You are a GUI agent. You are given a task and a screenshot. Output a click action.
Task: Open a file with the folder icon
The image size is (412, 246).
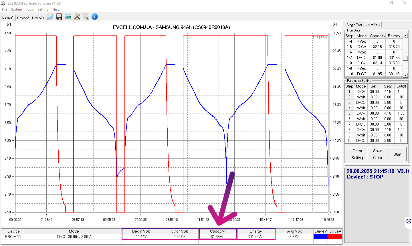(50, 17)
